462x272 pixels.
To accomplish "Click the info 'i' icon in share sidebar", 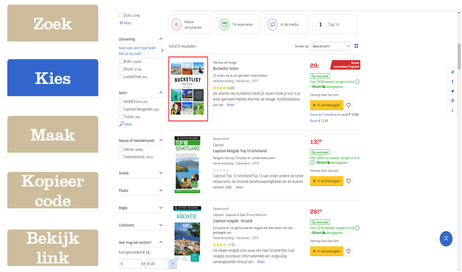I will click(x=452, y=110).
